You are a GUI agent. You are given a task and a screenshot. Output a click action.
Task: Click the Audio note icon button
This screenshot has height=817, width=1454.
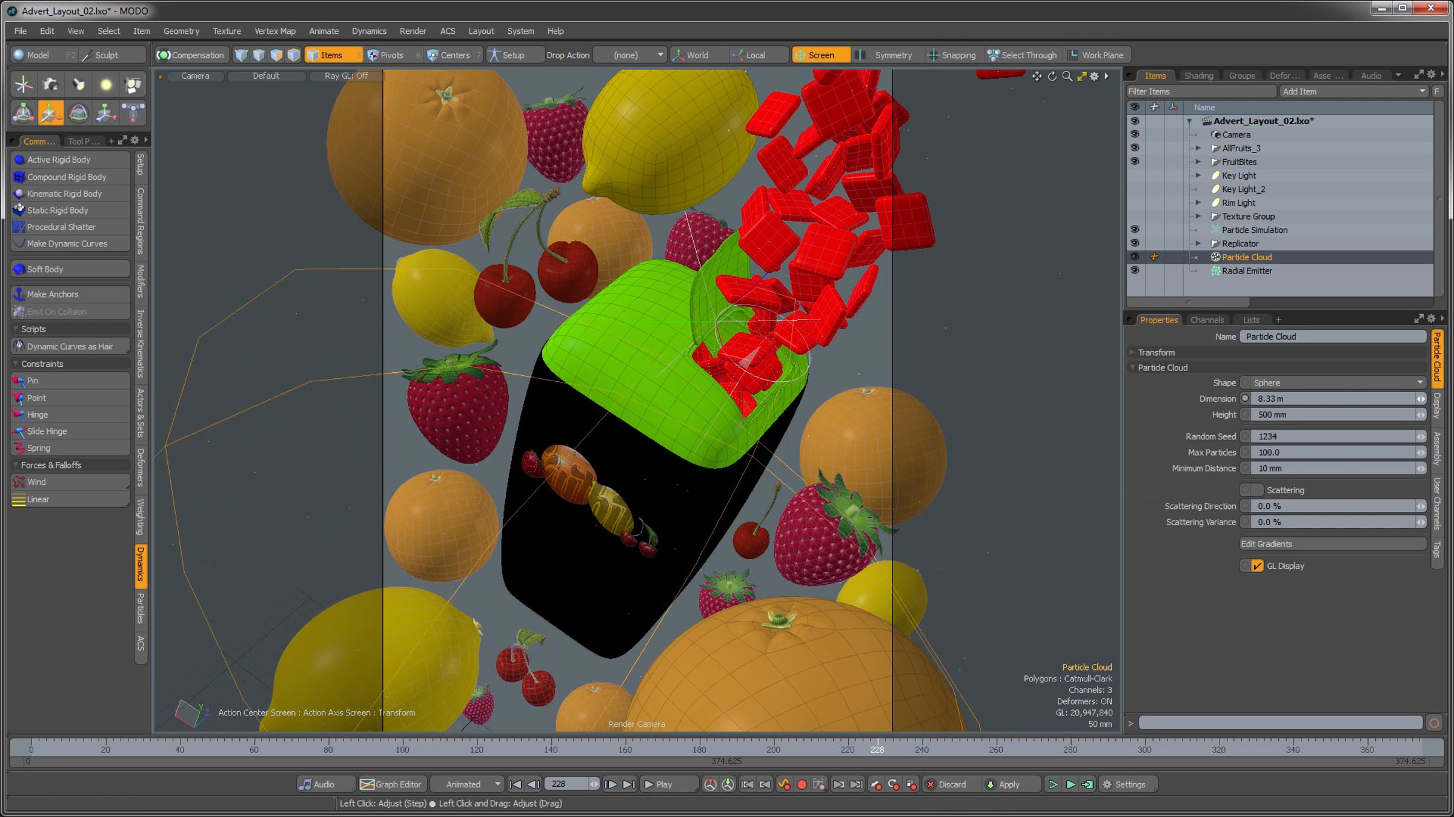tap(325, 784)
